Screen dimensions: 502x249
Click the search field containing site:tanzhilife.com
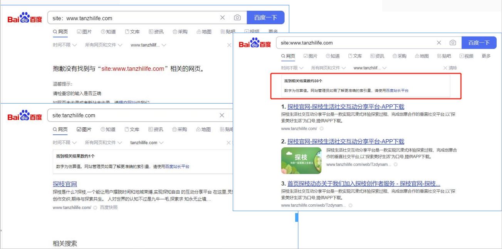tap(131, 115)
